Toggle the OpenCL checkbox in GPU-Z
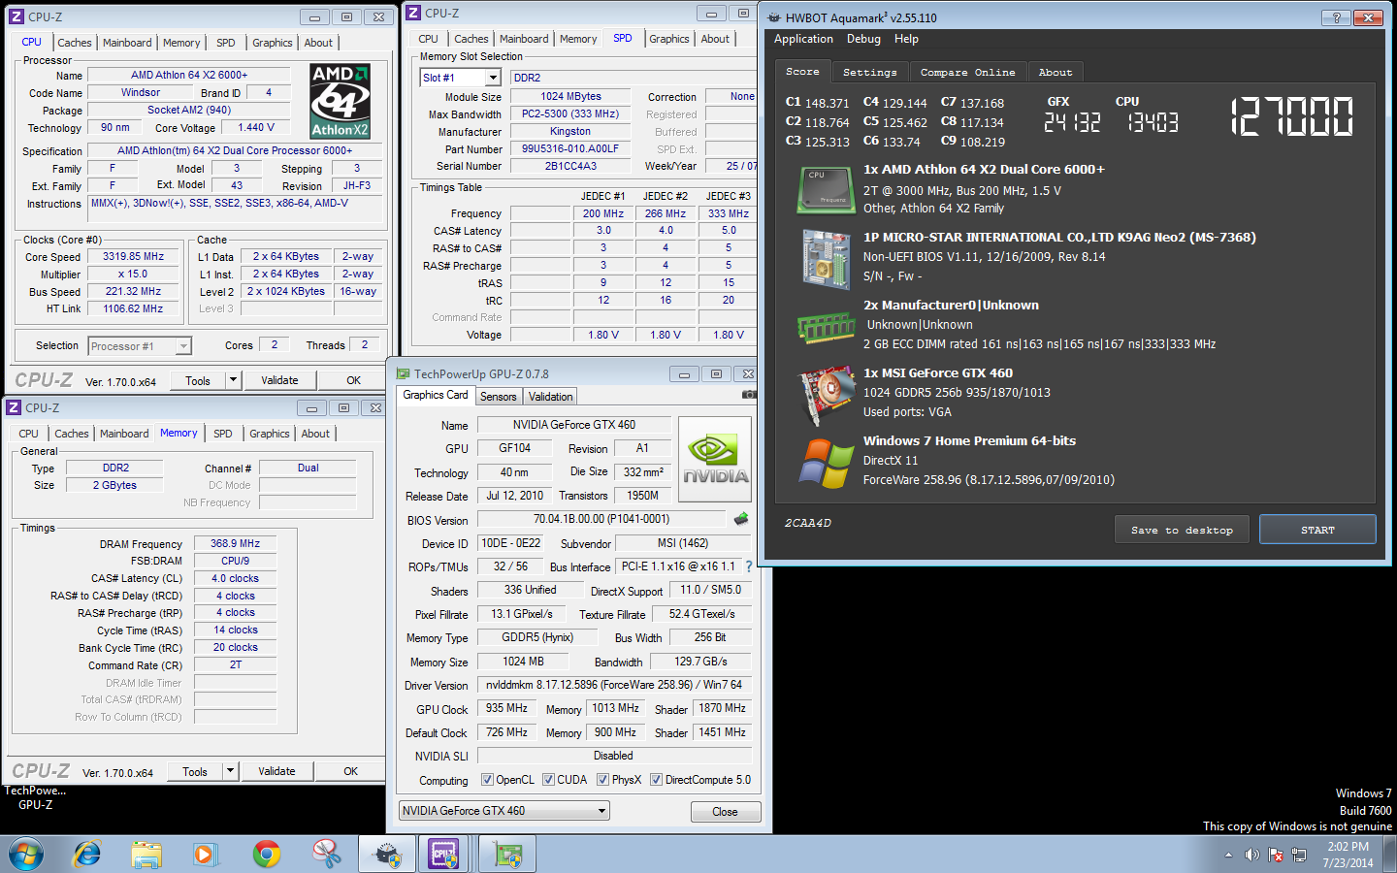 click(487, 780)
